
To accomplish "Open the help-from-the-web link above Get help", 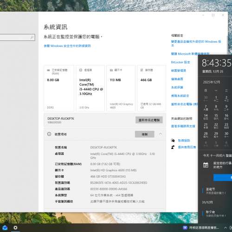I will tap(183, 126).
